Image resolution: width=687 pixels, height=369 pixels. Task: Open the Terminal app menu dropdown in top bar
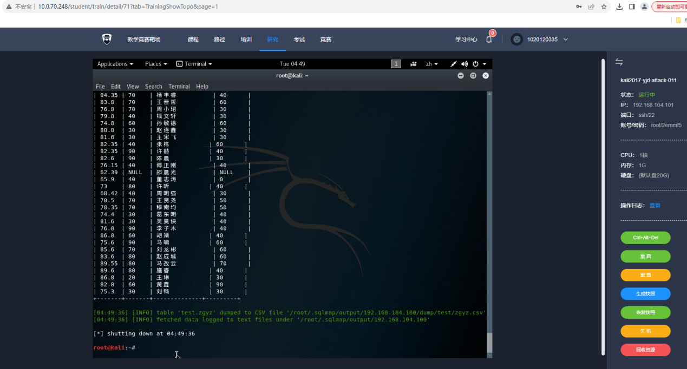(194, 64)
